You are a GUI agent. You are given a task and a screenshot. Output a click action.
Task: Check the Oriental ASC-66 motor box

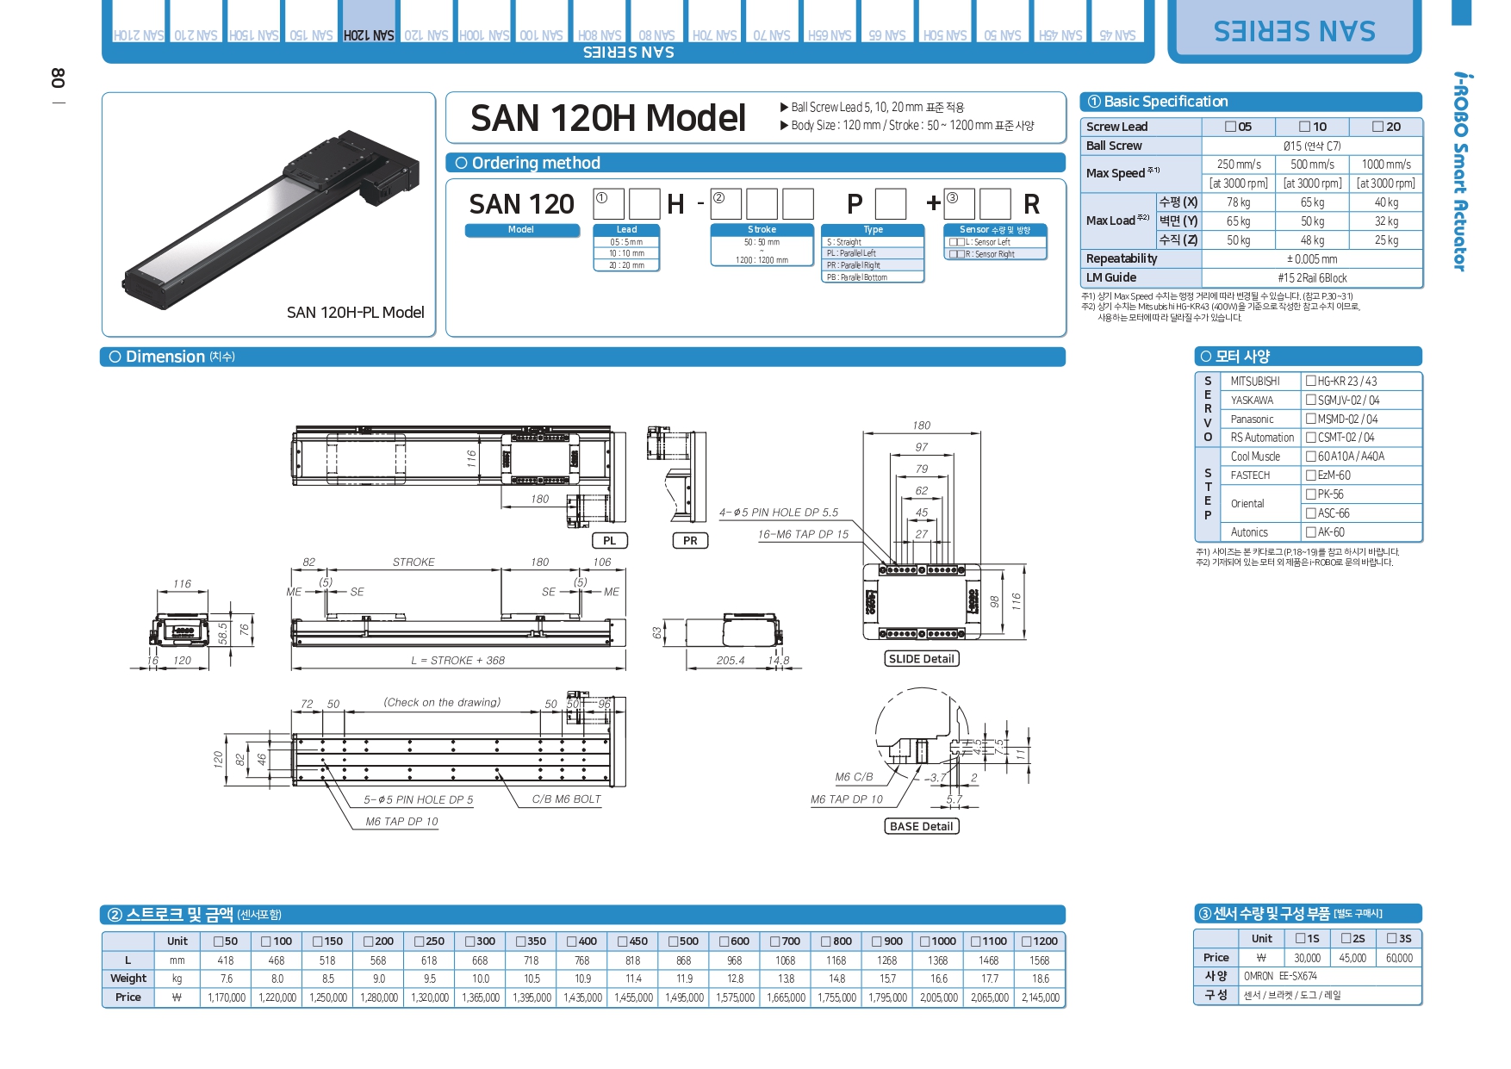pos(1311,513)
